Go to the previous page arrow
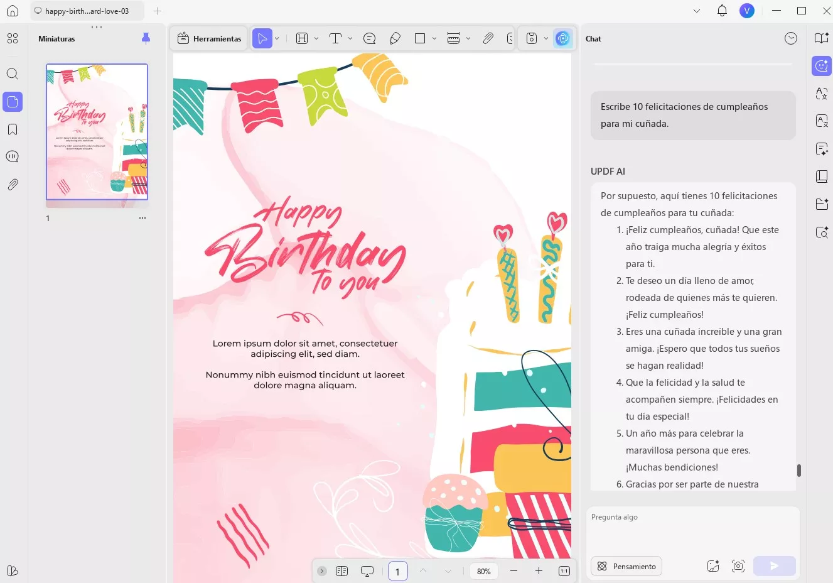833x583 pixels. (423, 571)
